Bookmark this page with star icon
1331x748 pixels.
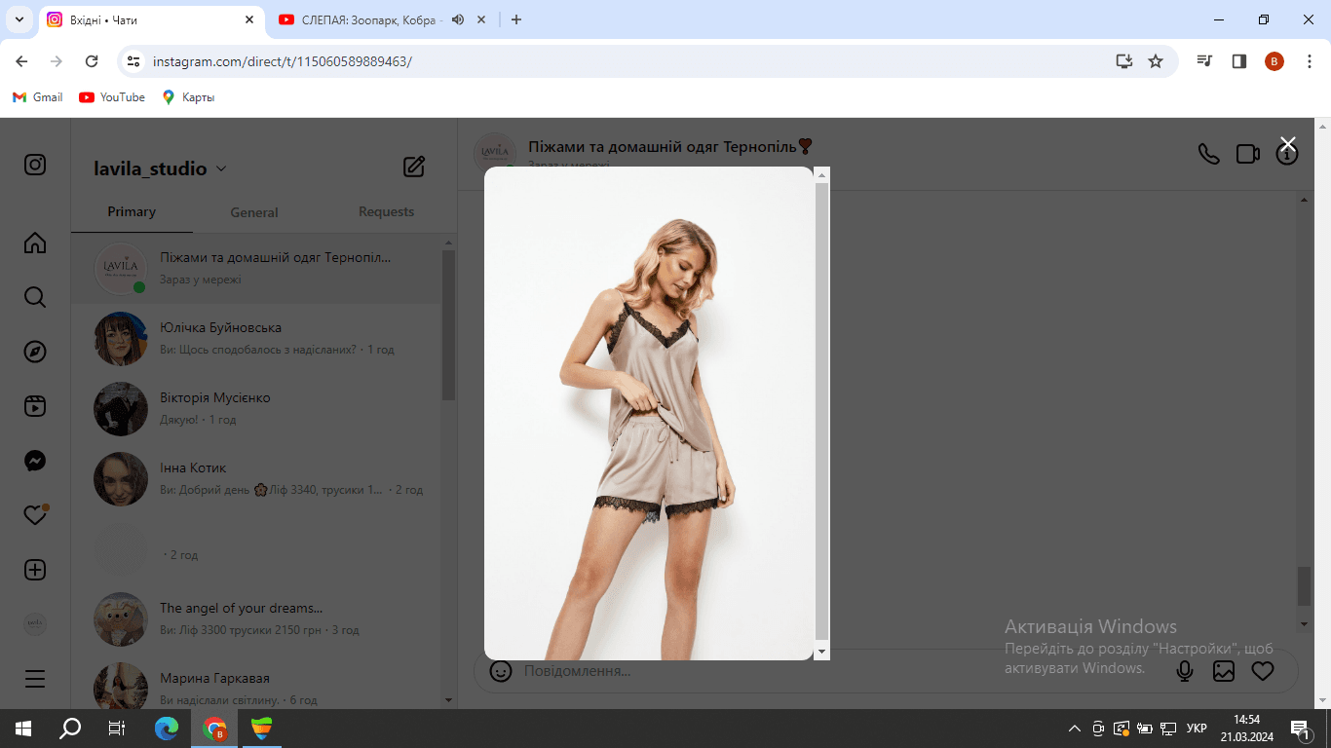click(x=1156, y=61)
